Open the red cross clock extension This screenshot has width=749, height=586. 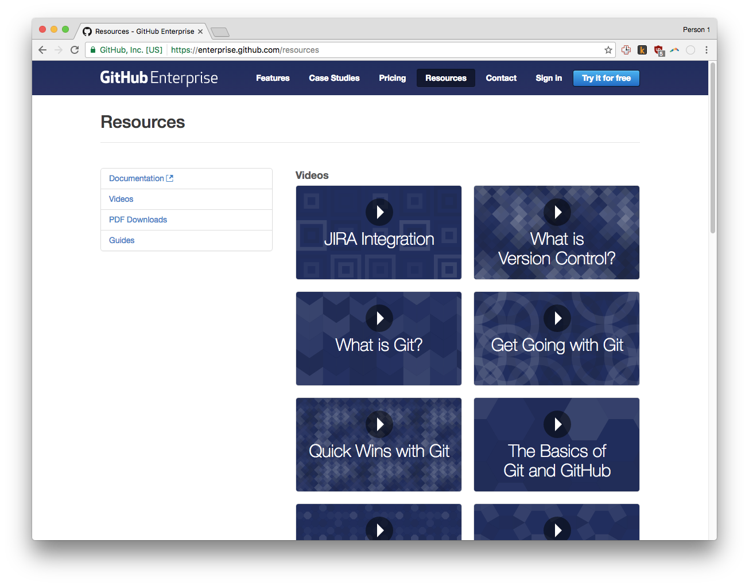[x=626, y=50]
